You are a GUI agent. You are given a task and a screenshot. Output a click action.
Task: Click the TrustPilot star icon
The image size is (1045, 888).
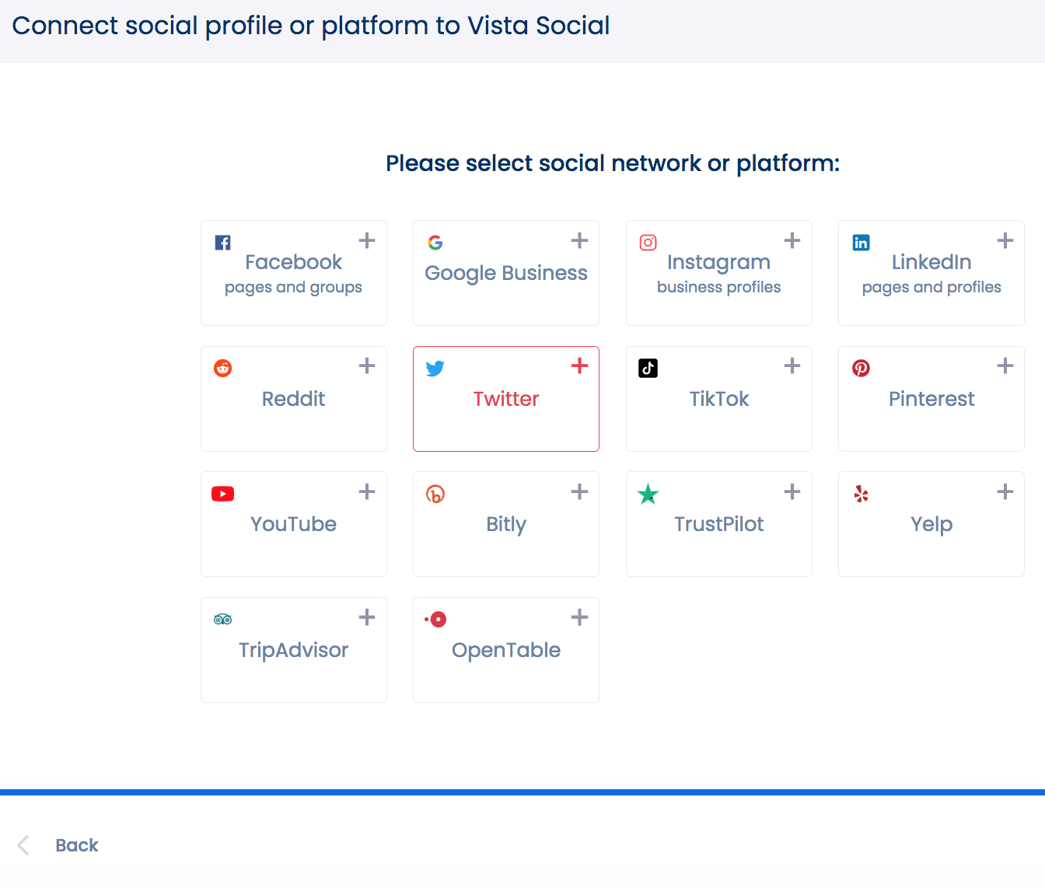coord(648,493)
